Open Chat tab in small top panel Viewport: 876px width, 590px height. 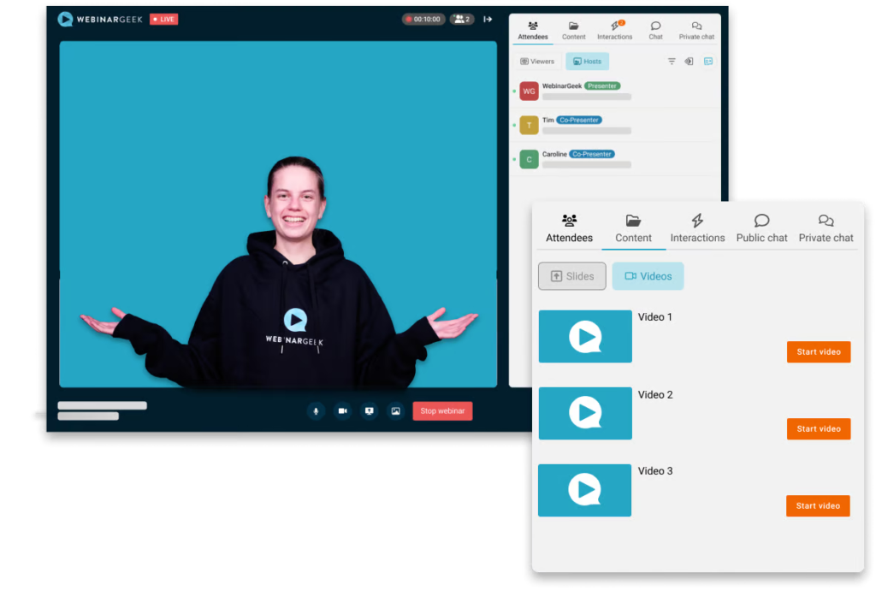(x=656, y=31)
